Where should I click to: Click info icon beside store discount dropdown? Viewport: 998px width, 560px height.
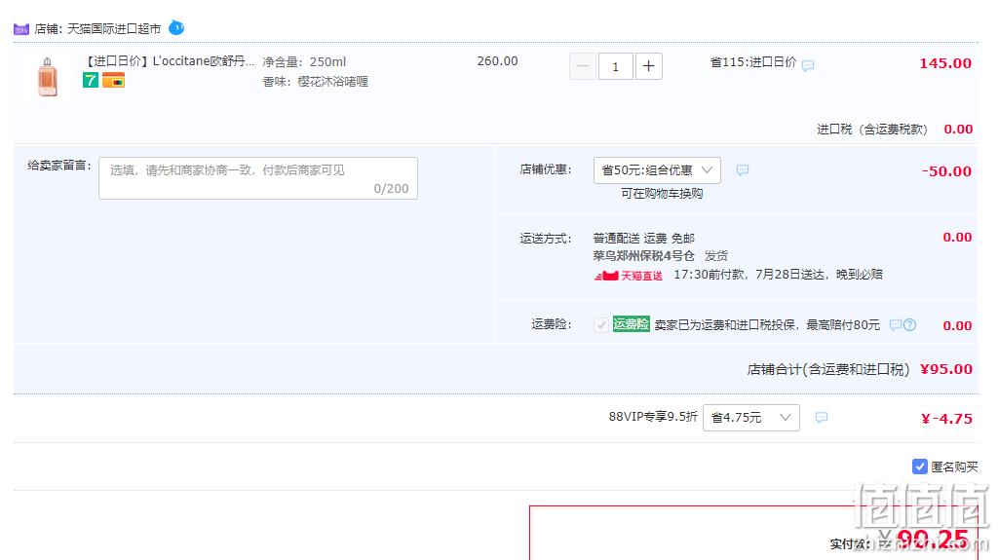pos(742,169)
